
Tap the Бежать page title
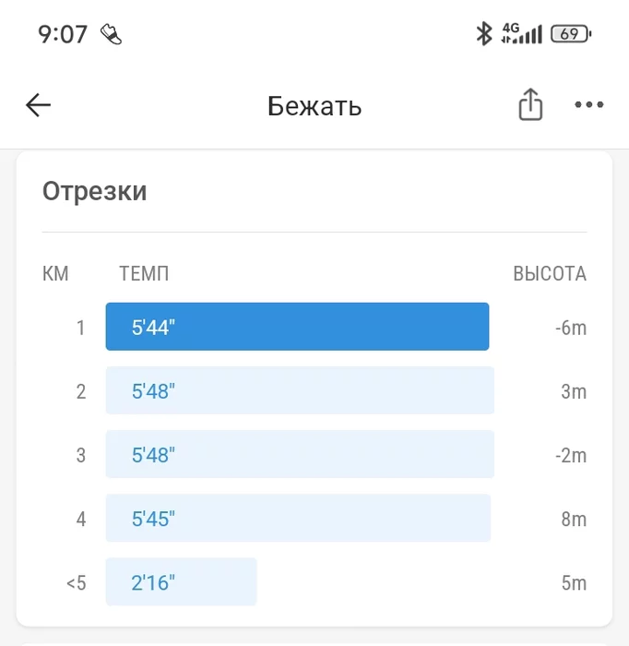point(314,106)
